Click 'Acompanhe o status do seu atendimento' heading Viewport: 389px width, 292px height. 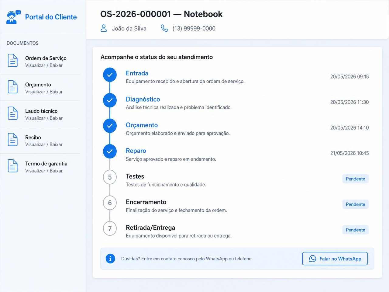pyautogui.click(x=157, y=57)
